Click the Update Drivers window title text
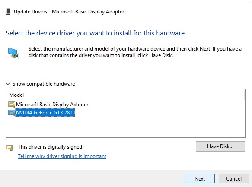Image resolution: width=252 pixels, height=187 pixels. (69, 12)
